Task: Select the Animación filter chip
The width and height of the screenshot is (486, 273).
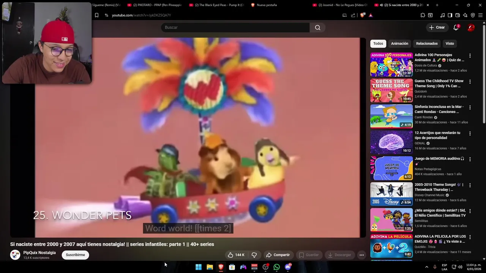Action: (399, 44)
